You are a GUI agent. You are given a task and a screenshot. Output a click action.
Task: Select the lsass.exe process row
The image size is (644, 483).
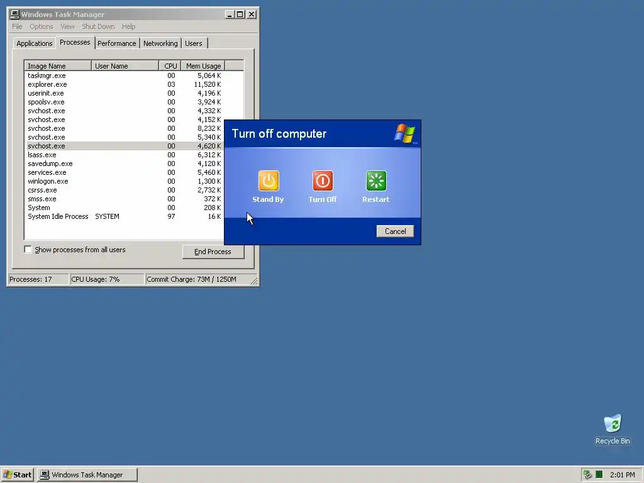(x=125, y=155)
